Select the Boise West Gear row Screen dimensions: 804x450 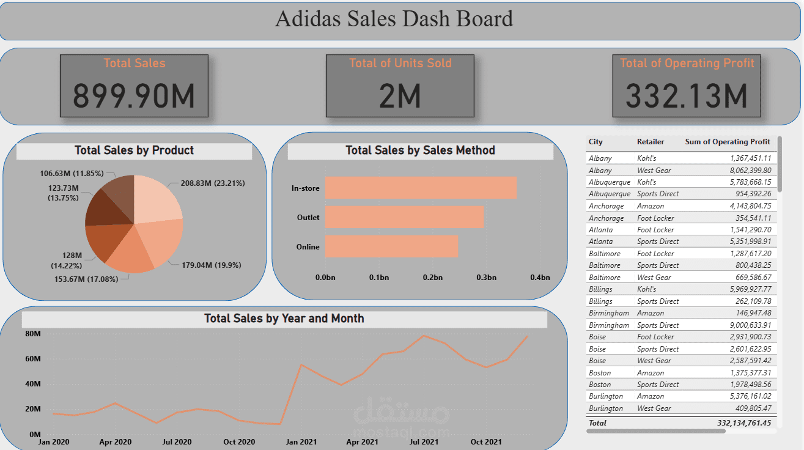point(680,361)
